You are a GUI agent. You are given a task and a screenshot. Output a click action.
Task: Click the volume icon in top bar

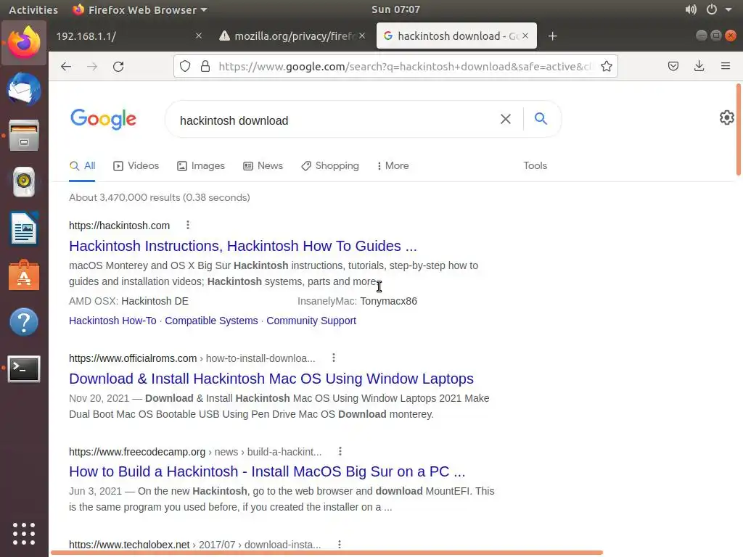691,9
